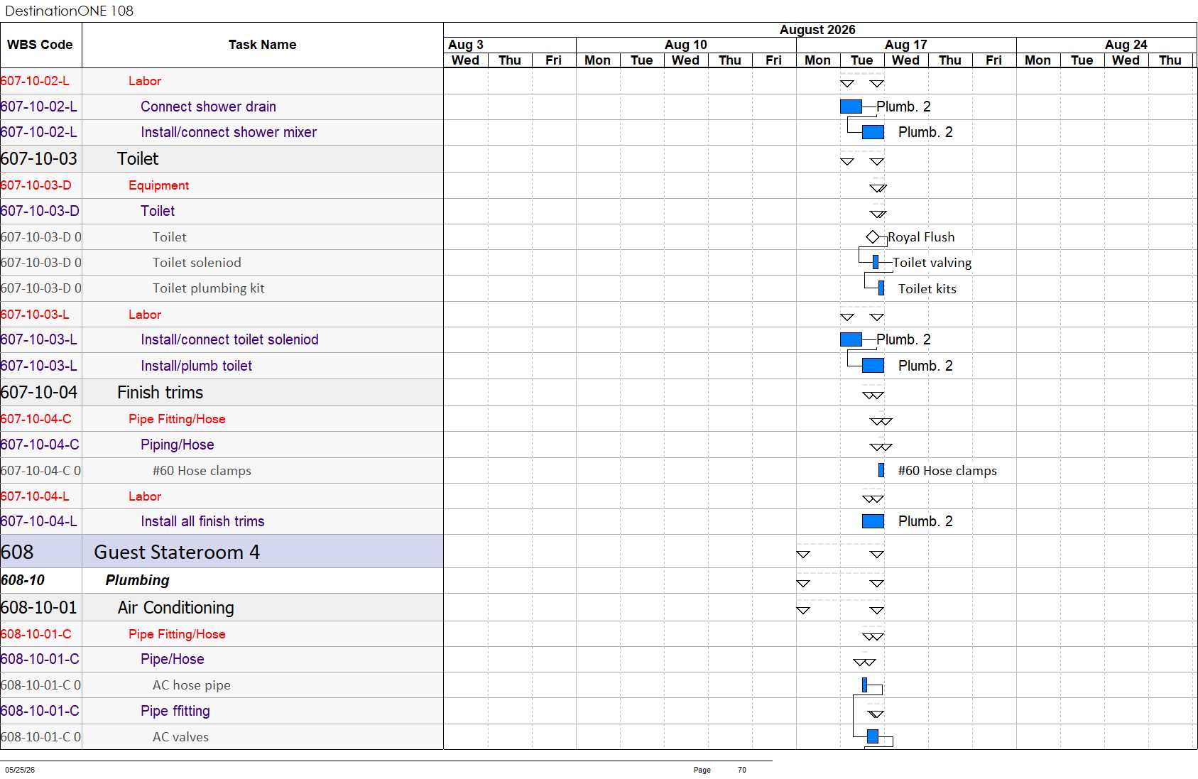Viewport: 1198px width, 779px height.
Task: Click the Aug 3 week header
Action: (x=510, y=45)
